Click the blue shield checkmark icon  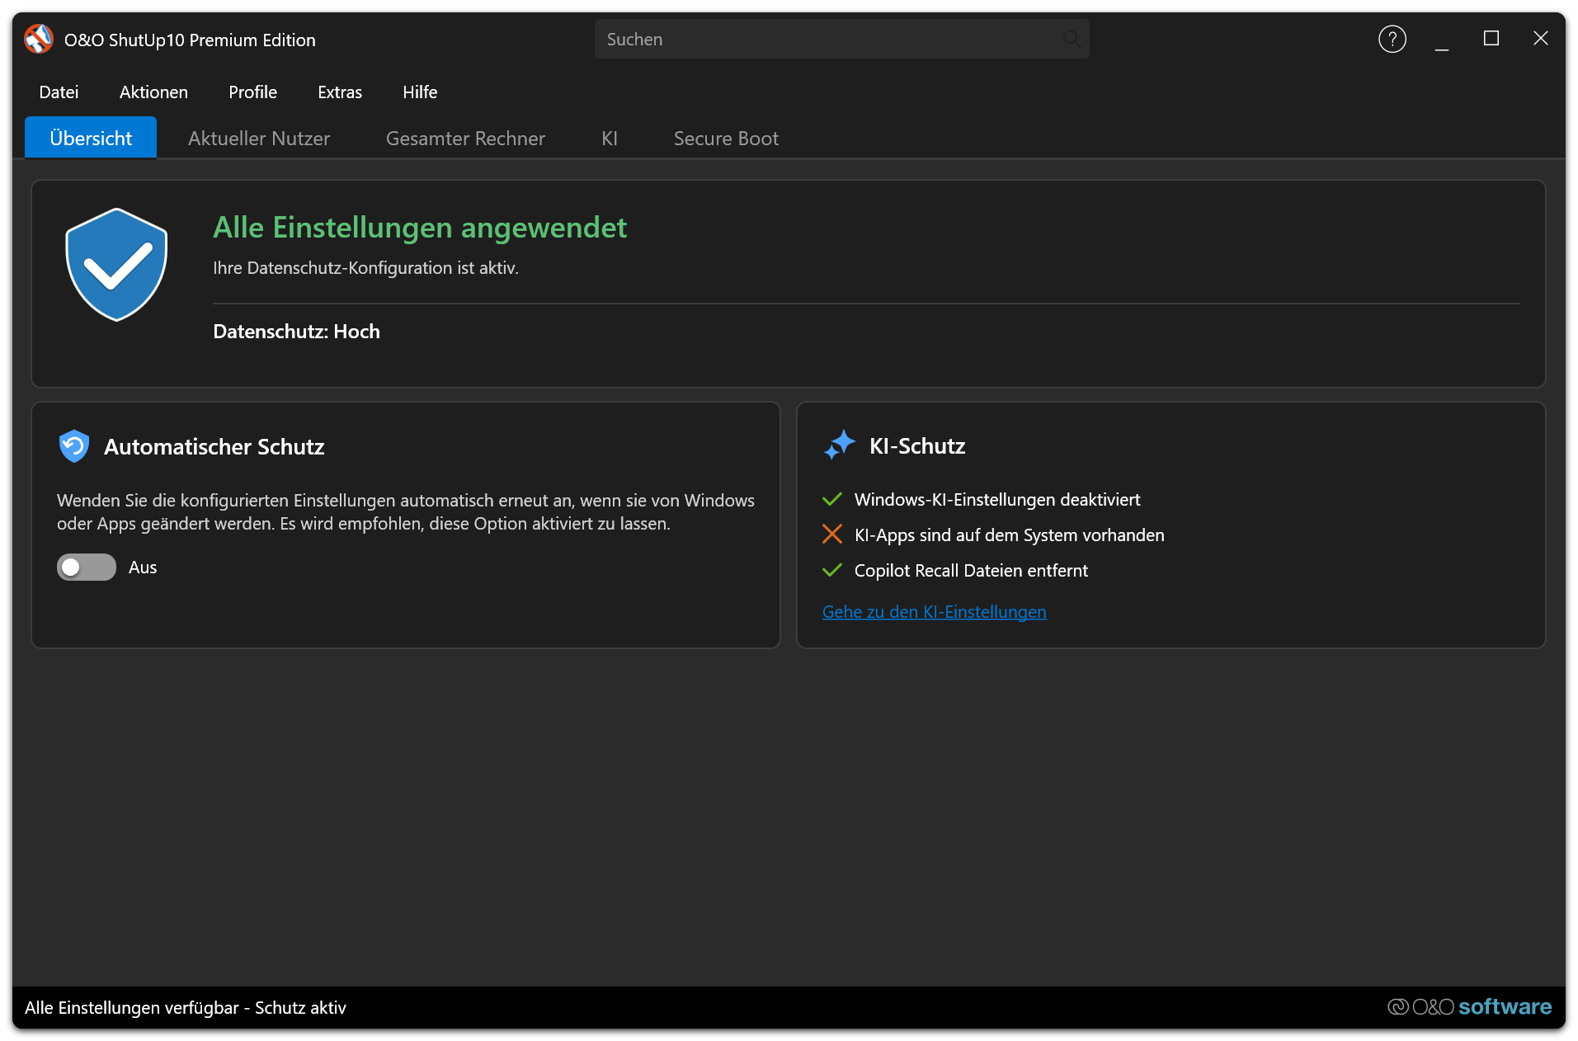116,265
